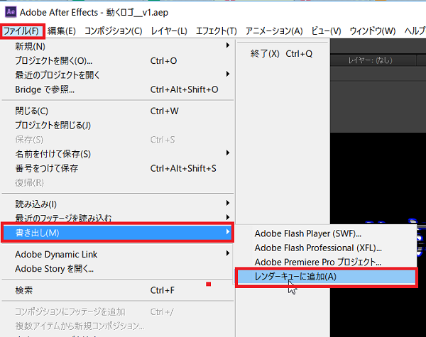
Task: Choose Adobe Premiere Pro プロジェクト export option
Action: click(317, 262)
